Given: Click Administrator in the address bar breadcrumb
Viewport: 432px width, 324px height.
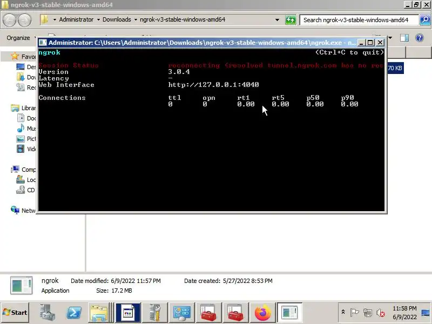Looking at the screenshot, I should (x=76, y=19).
